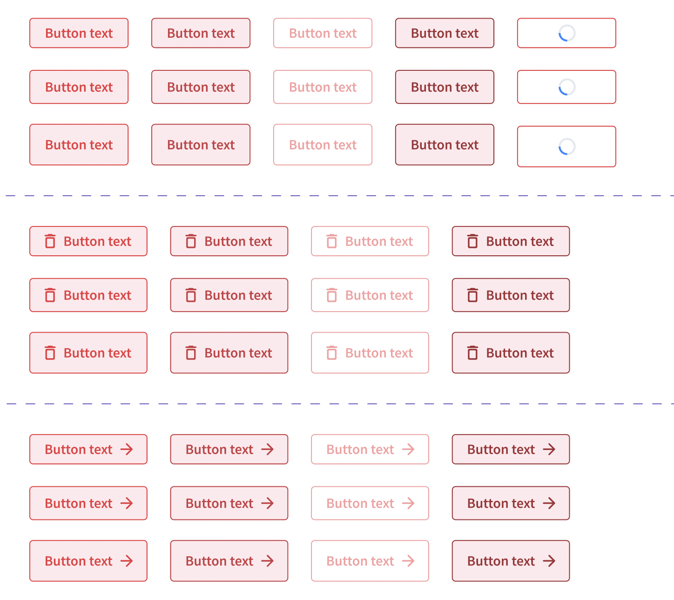Click the default Button text button

[x=79, y=33]
